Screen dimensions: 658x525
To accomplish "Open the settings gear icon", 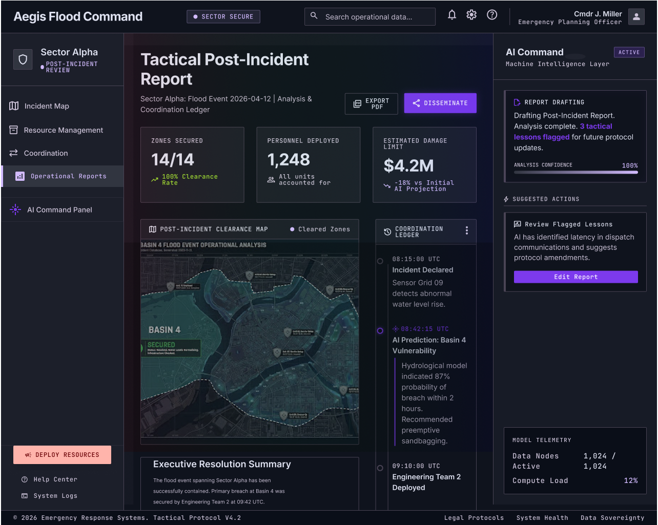I will [471, 15].
